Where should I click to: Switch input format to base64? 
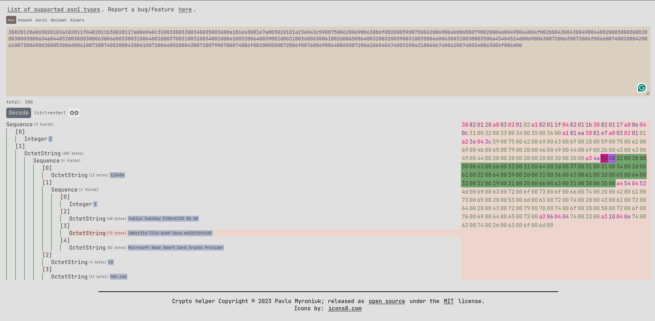coord(25,20)
